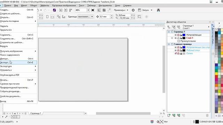The image size is (223, 125).
Task: Click the nudge distance 0,1 мм field
Action: [x=105, y=17]
